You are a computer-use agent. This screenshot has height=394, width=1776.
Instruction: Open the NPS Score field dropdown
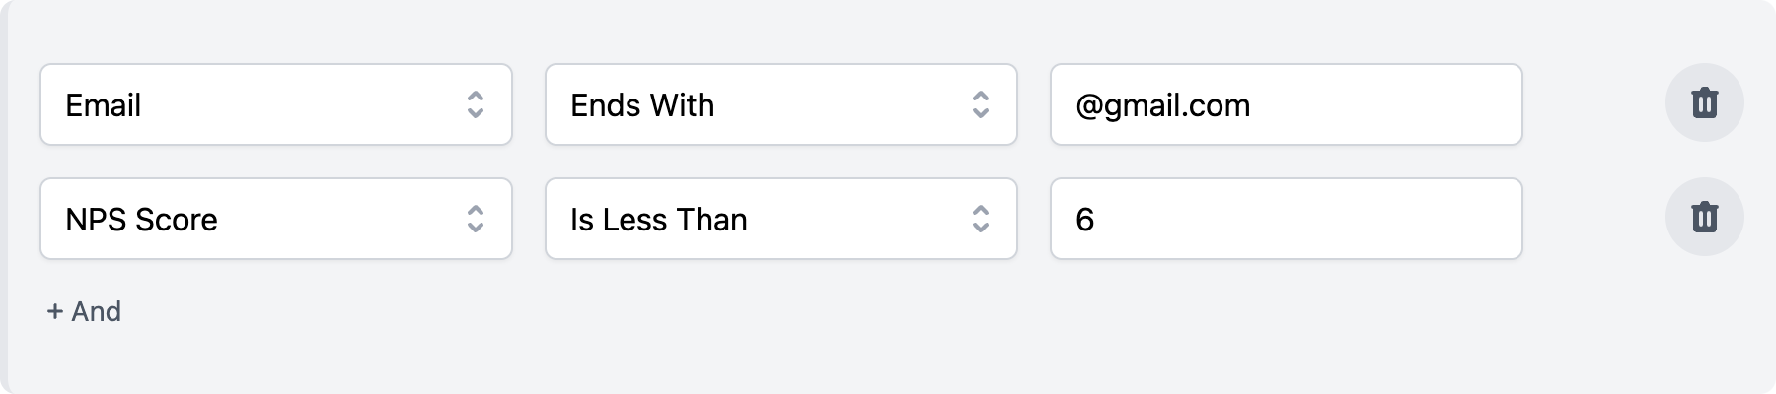(x=276, y=219)
